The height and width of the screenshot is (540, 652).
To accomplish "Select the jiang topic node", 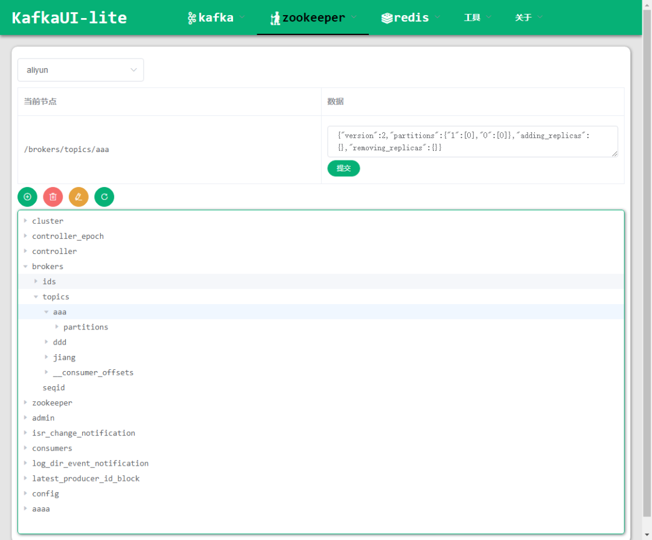I will (64, 357).
